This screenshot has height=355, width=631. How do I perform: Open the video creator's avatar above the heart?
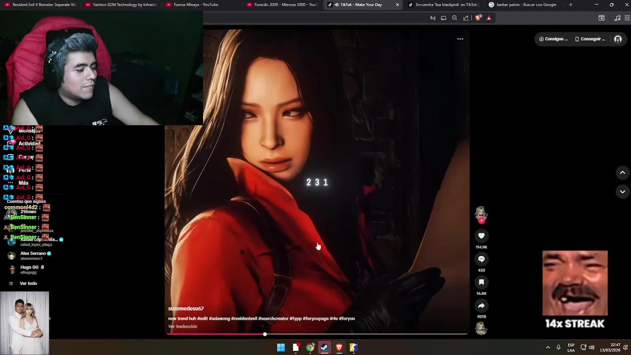point(481,213)
